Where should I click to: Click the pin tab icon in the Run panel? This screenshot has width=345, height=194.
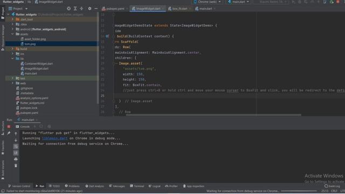9,133
